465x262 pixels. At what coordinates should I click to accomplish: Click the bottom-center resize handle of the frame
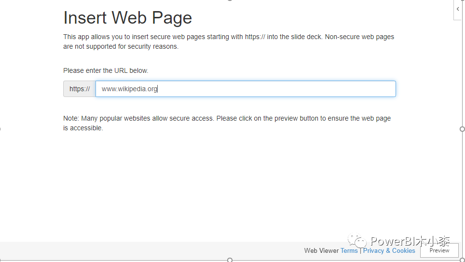click(230, 260)
